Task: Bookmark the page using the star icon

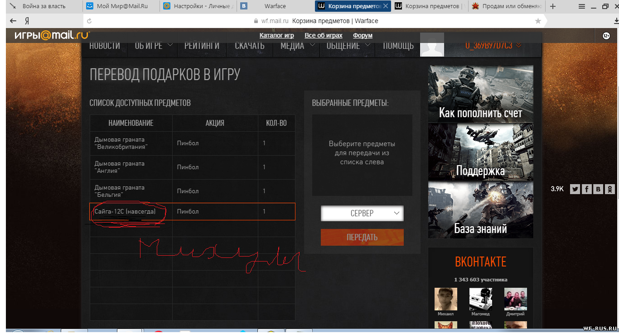Action: (x=538, y=21)
